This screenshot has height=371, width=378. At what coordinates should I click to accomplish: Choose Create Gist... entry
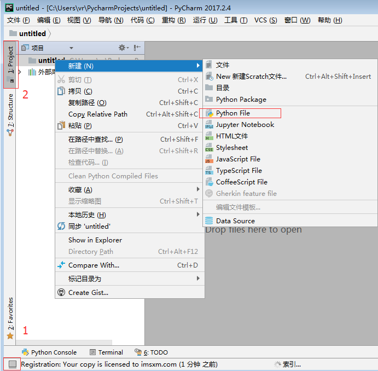pyautogui.click(x=129, y=293)
